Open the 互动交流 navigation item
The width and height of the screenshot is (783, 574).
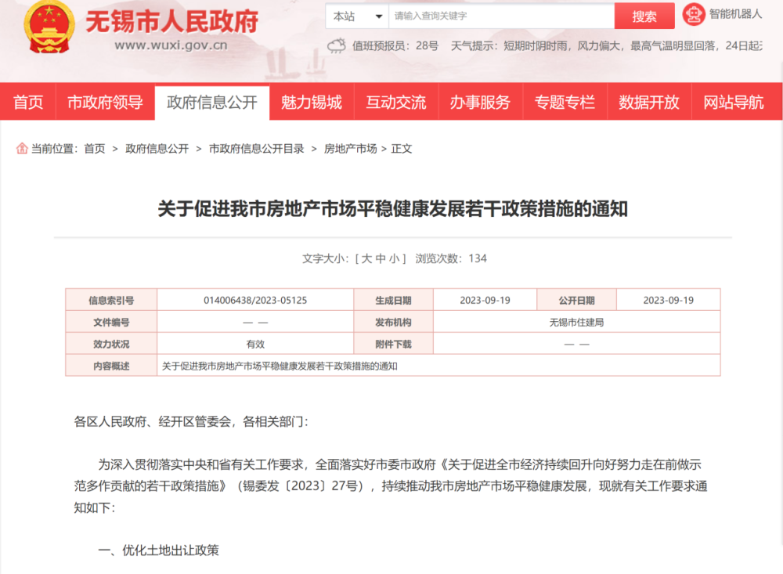pos(396,102)
